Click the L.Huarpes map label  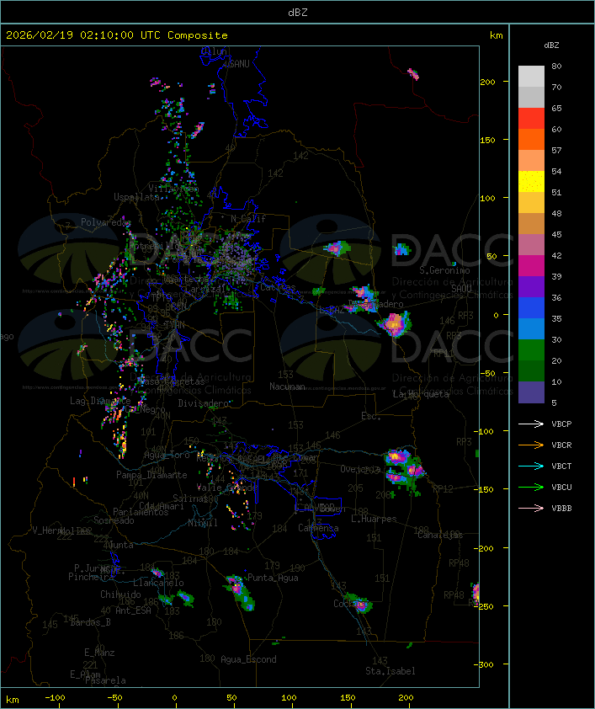pos(374,519)
